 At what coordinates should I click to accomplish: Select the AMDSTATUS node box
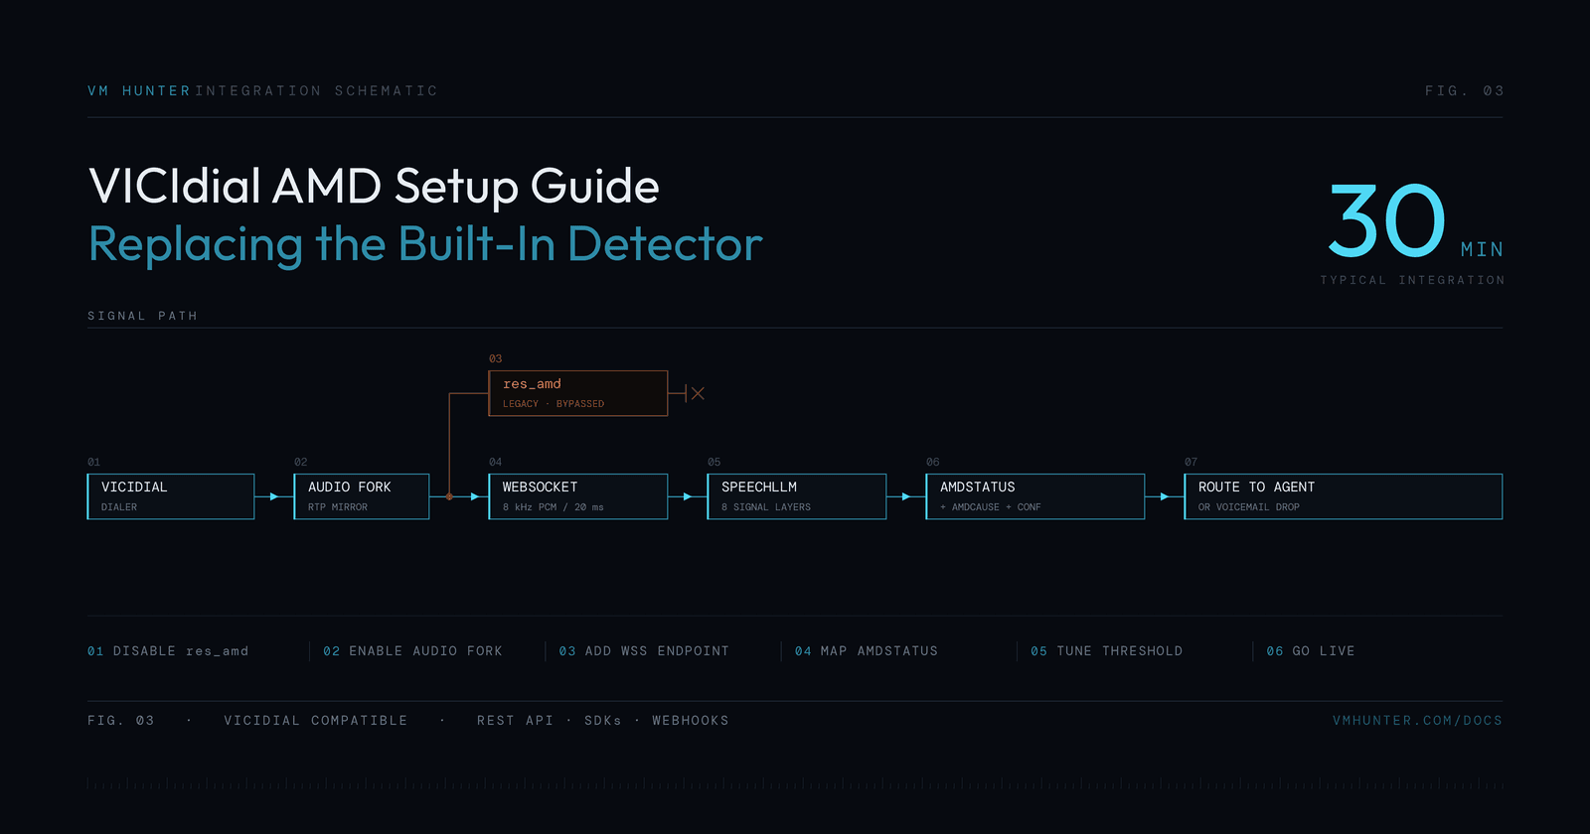pyautogui.click(x=1035, y=496)
